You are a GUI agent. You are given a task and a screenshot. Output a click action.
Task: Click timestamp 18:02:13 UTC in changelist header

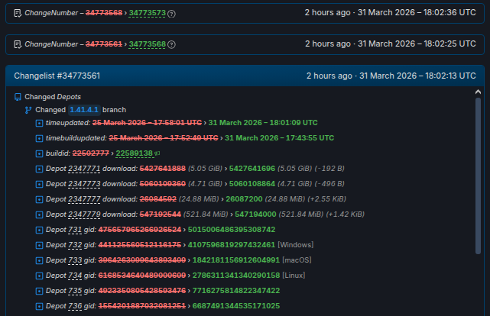tap(450, 76)
